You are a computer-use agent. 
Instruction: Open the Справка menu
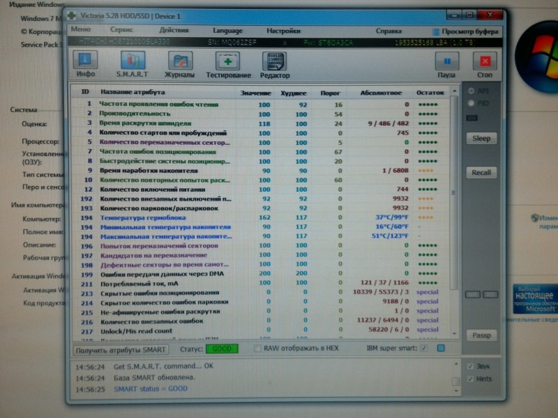(389, 31)
